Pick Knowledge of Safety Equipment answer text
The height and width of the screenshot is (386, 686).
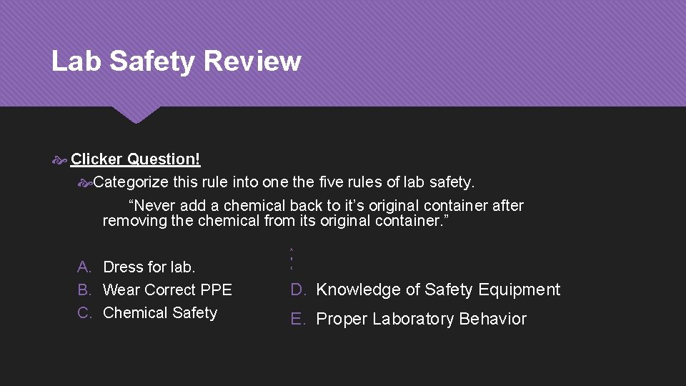tap(438, 289)
